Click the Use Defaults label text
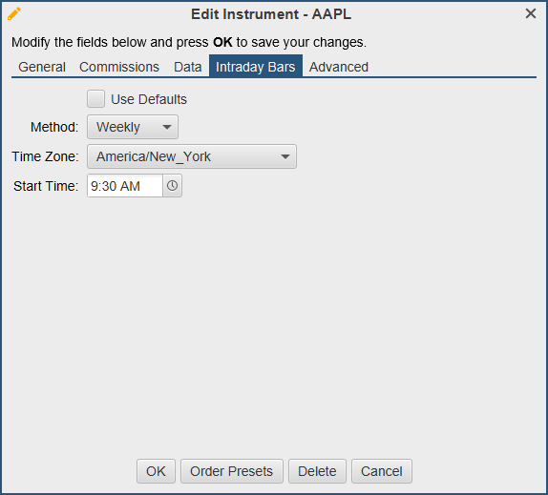The width and height of the screenshot is (548, 495). 149,99
